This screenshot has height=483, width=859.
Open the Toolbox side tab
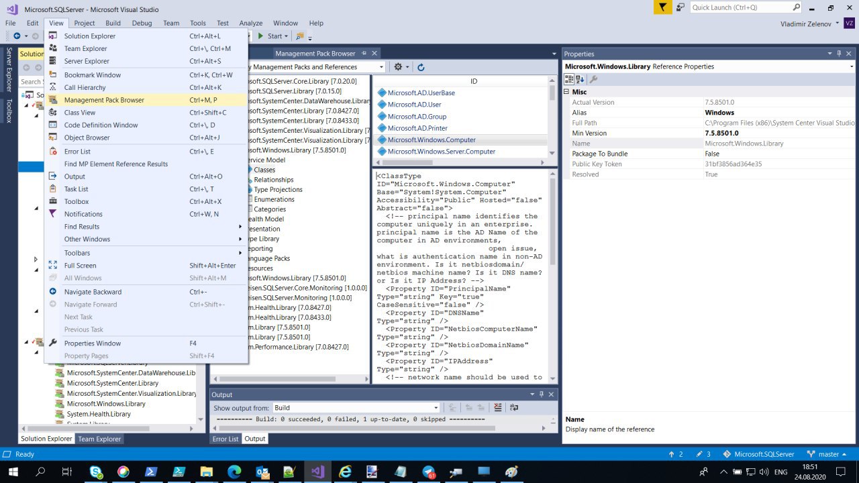(9, 111)
